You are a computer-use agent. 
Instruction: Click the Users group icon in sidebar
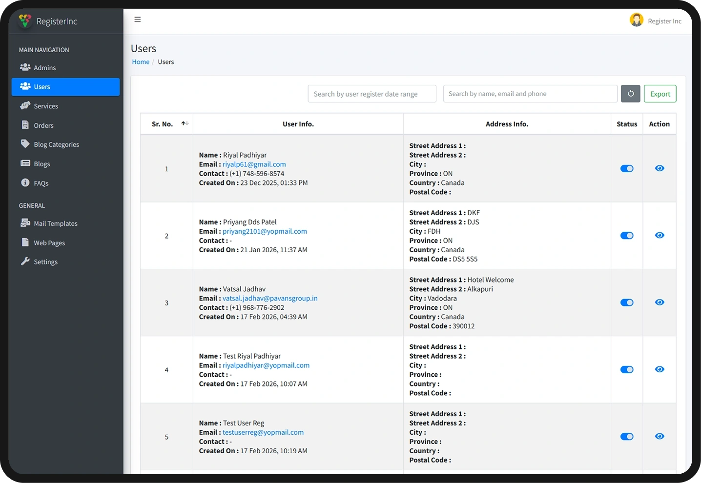(25, 86)
